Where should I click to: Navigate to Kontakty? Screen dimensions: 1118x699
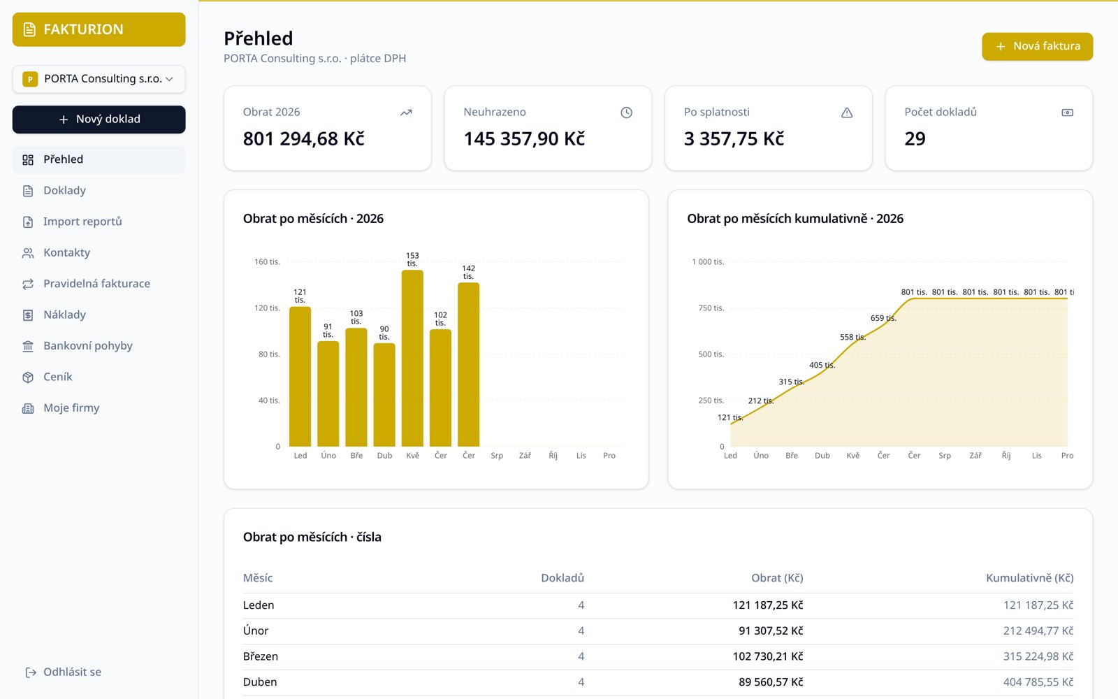(x=99, y=253)
